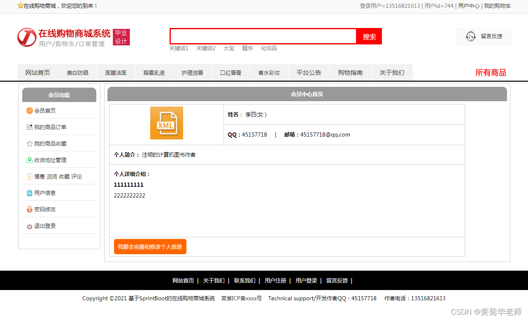Focus the search input box
528x320 pixels.
coord(263,36)
